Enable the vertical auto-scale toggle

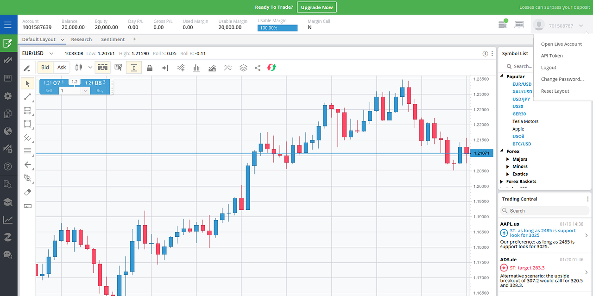coord(134,67)
